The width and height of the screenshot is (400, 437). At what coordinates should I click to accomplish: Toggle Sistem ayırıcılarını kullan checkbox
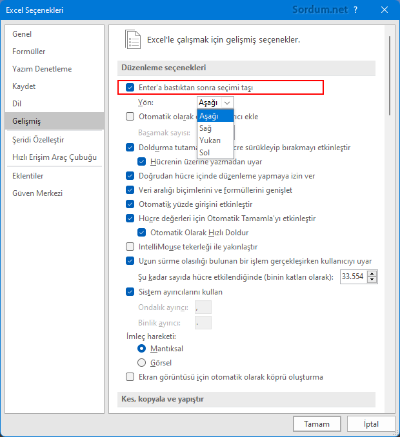130,292
